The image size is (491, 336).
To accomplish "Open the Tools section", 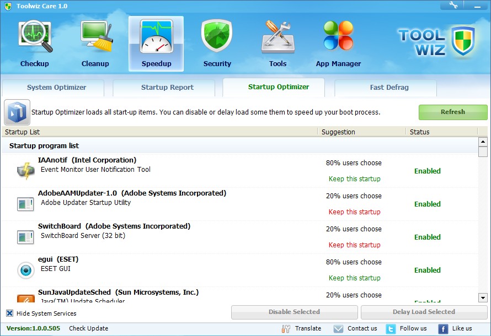I will (x=277, y=44).
